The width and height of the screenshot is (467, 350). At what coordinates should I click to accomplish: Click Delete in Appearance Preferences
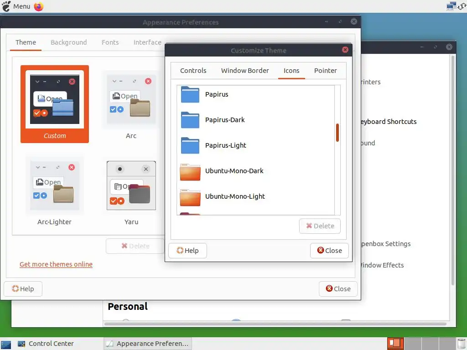tap(135, 246)
